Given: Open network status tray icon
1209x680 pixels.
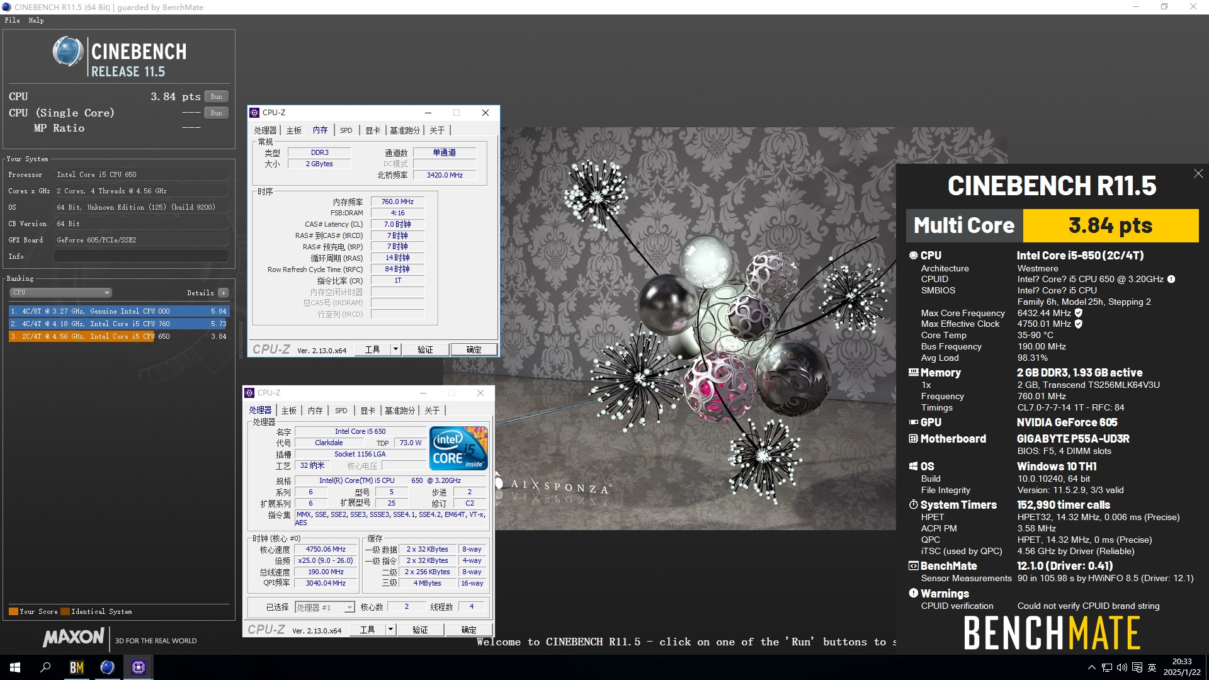Looking at the screenshot, I should click(x=1106, y=667).
